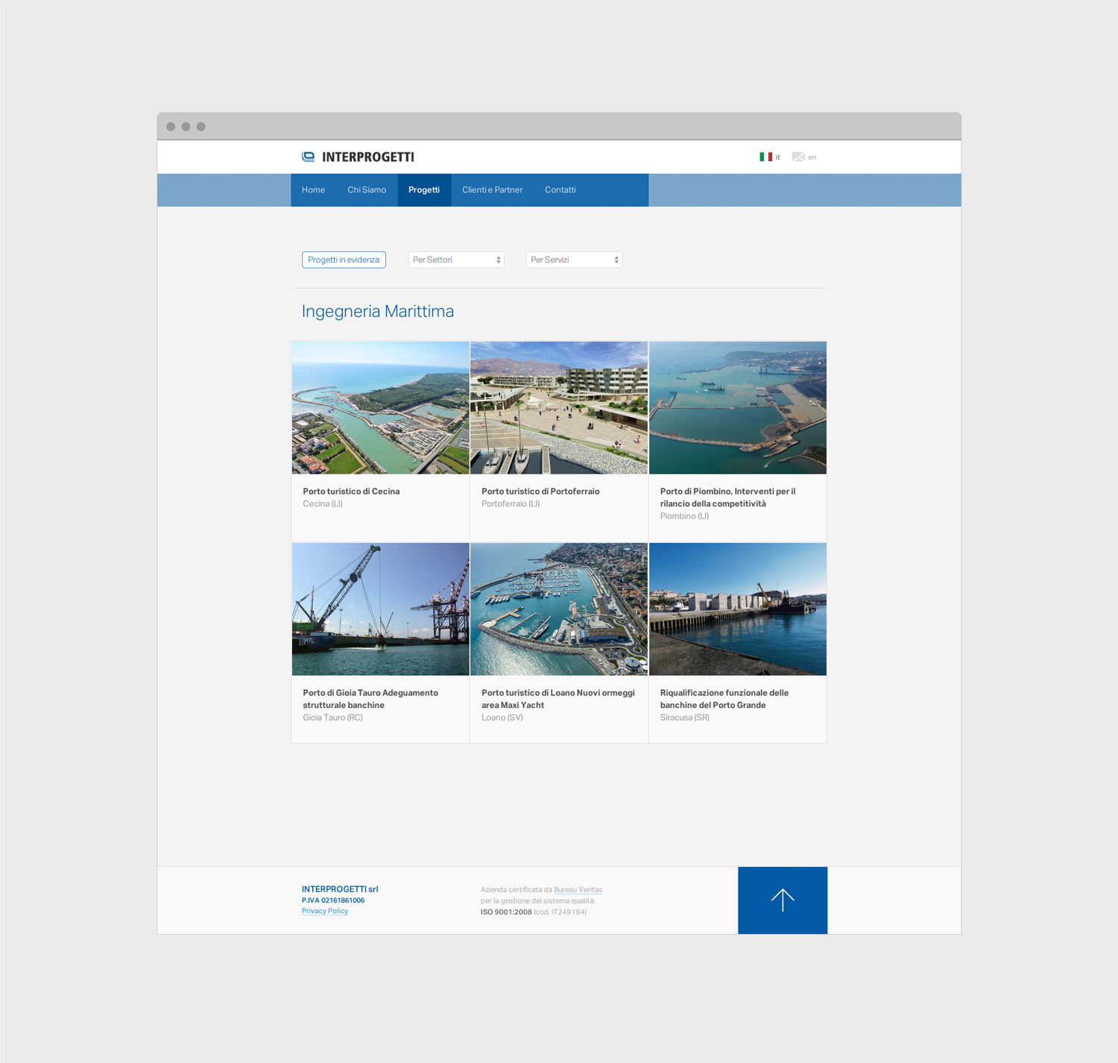The image size is (1118, 1063).
Task: Open the Portoferraio marina rendering thumbnail
Action: (x=559, y=408)
